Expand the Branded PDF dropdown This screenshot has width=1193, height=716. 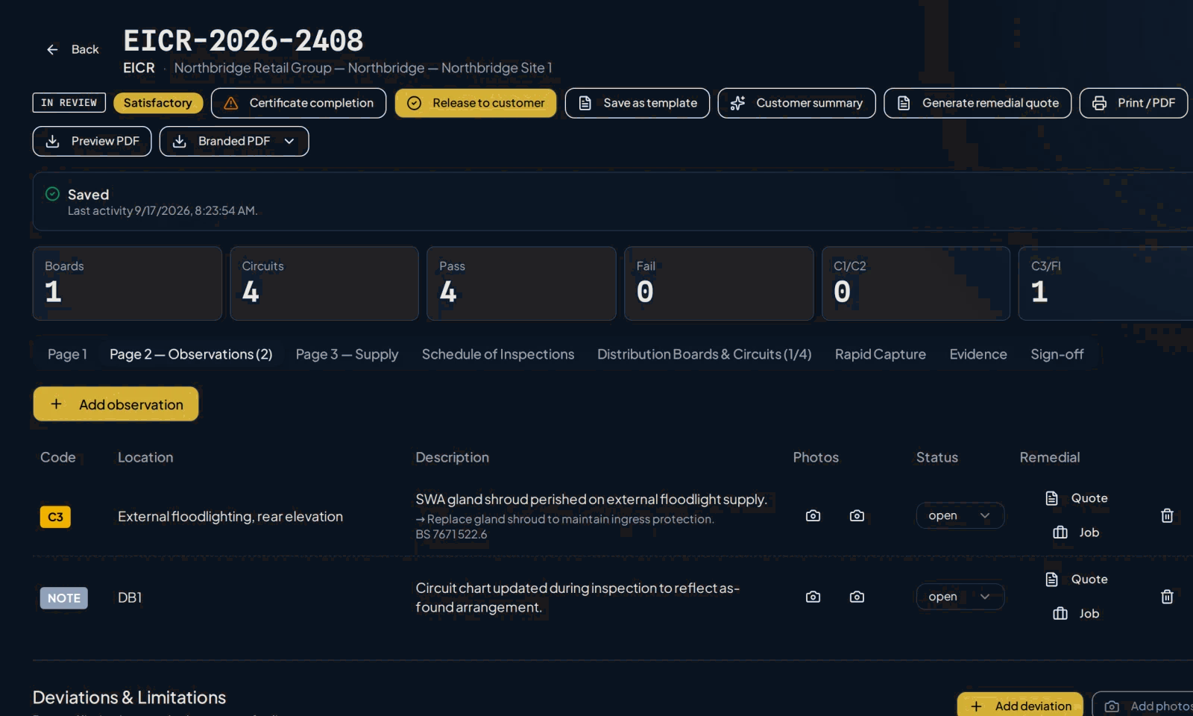click(x=234, y=141)
